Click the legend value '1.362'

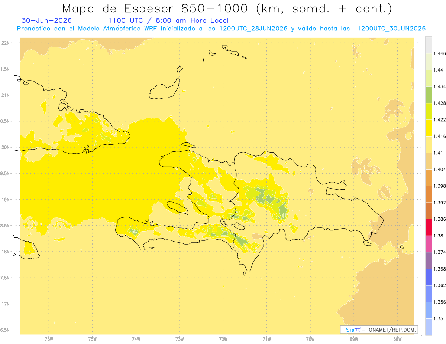pyautogui.click(x=440, y=285)
